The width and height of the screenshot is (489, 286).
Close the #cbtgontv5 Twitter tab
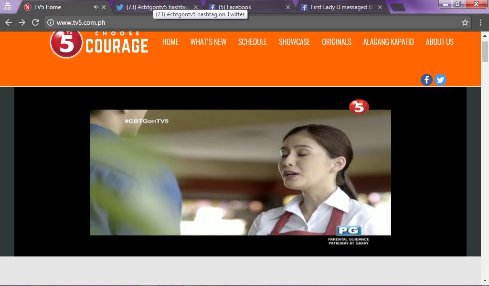(x=195, y=7)
